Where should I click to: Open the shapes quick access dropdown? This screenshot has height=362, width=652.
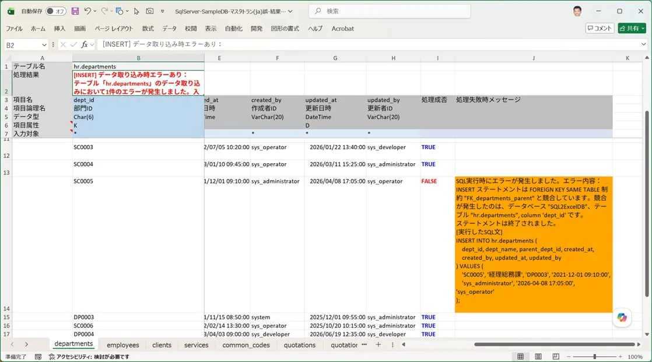click(127, 11)
